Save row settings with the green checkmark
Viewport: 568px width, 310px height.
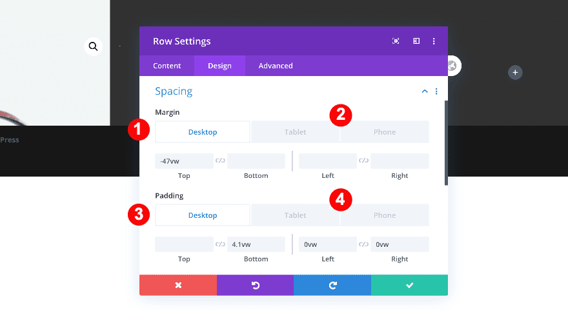point(409,285)
